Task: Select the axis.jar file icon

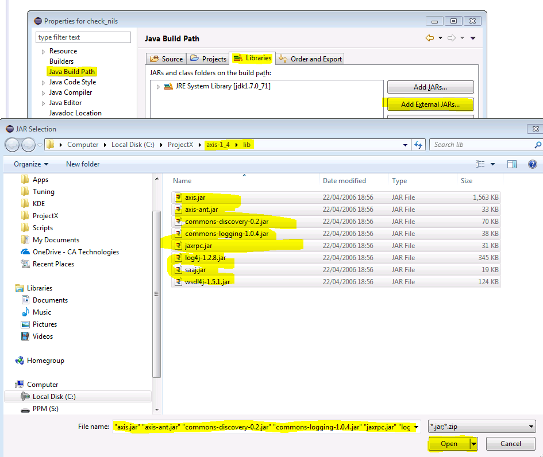Action: pyautogui.click(x=178, y=197)
